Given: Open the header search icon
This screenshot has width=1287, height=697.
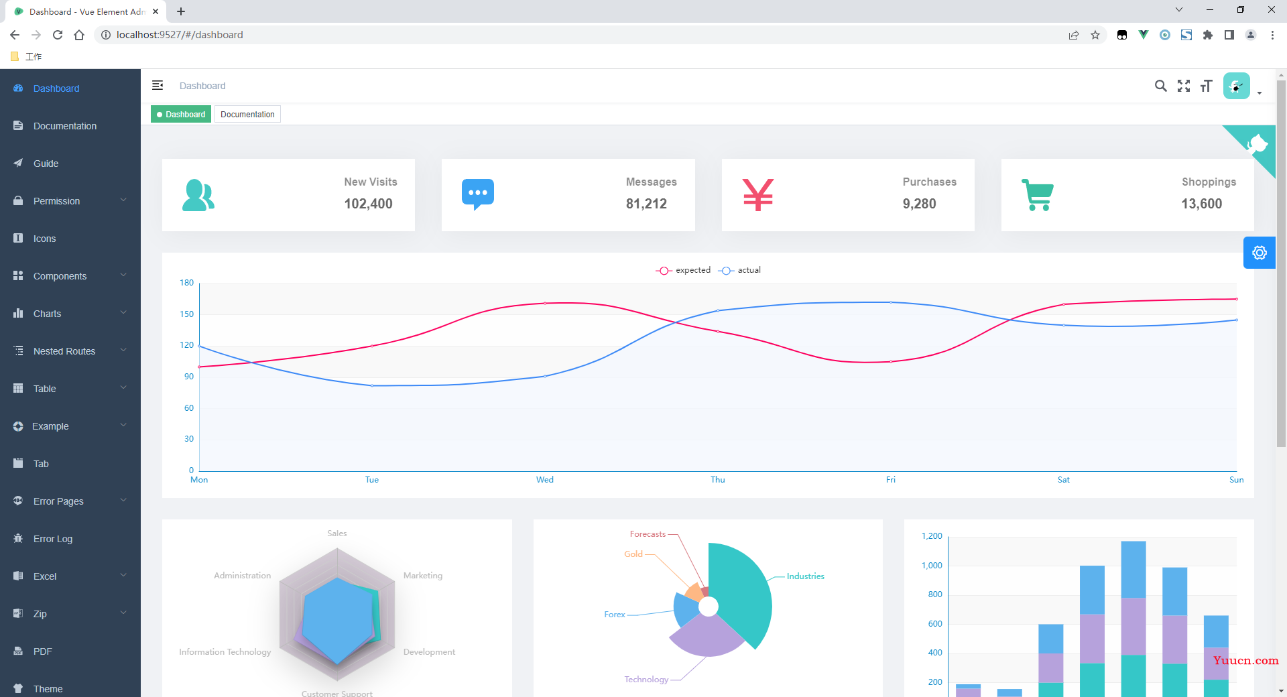Looking at the screenshot, I should (x=1160, y=86).
